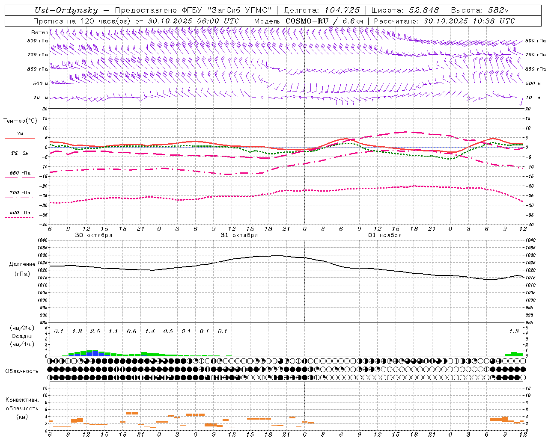Click the 'Облачность' cloud cover label

click(x=22, y=371)
